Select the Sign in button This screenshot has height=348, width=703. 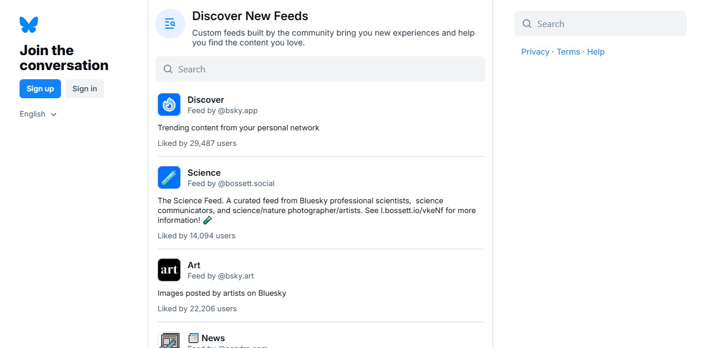84,88
